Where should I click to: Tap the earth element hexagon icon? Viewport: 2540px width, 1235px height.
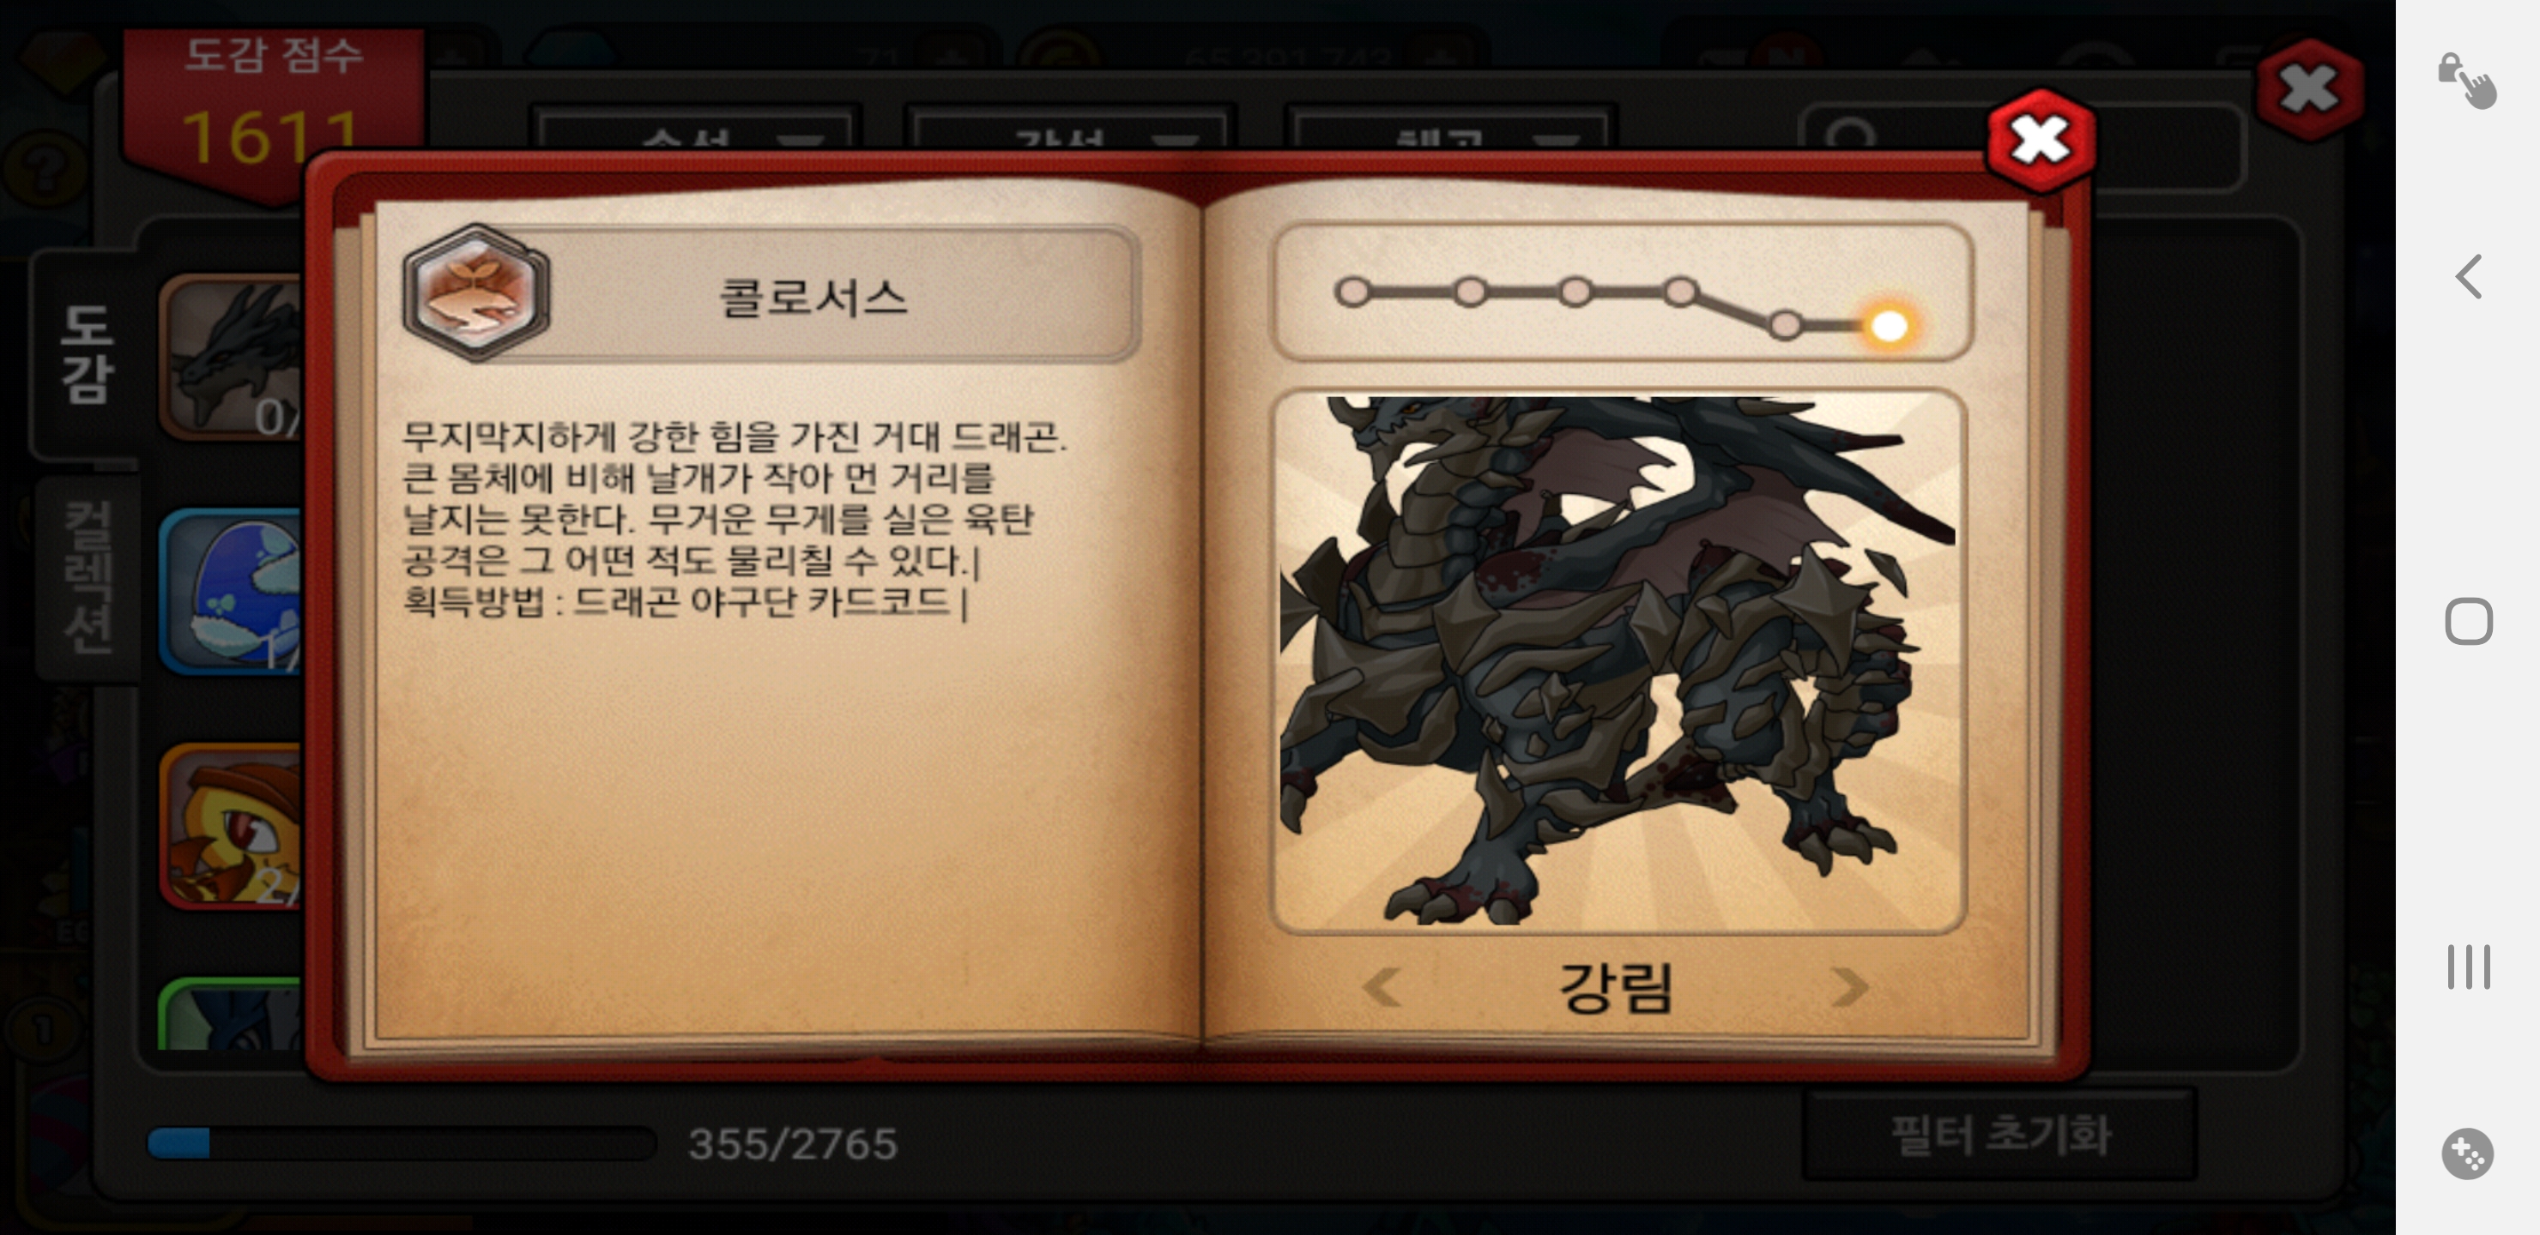point(476,293)
